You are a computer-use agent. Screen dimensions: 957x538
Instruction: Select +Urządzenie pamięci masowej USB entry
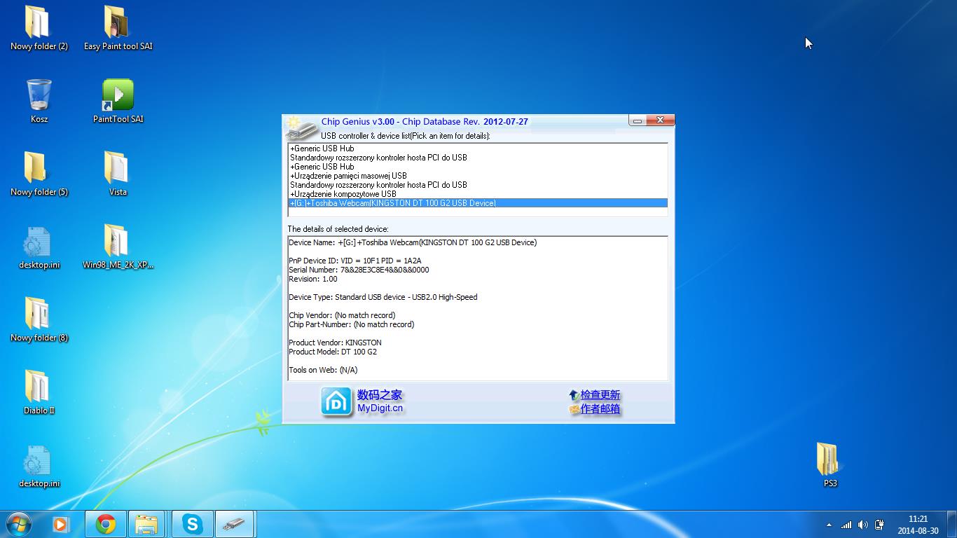pyautogui.click(x=478, y=176)
